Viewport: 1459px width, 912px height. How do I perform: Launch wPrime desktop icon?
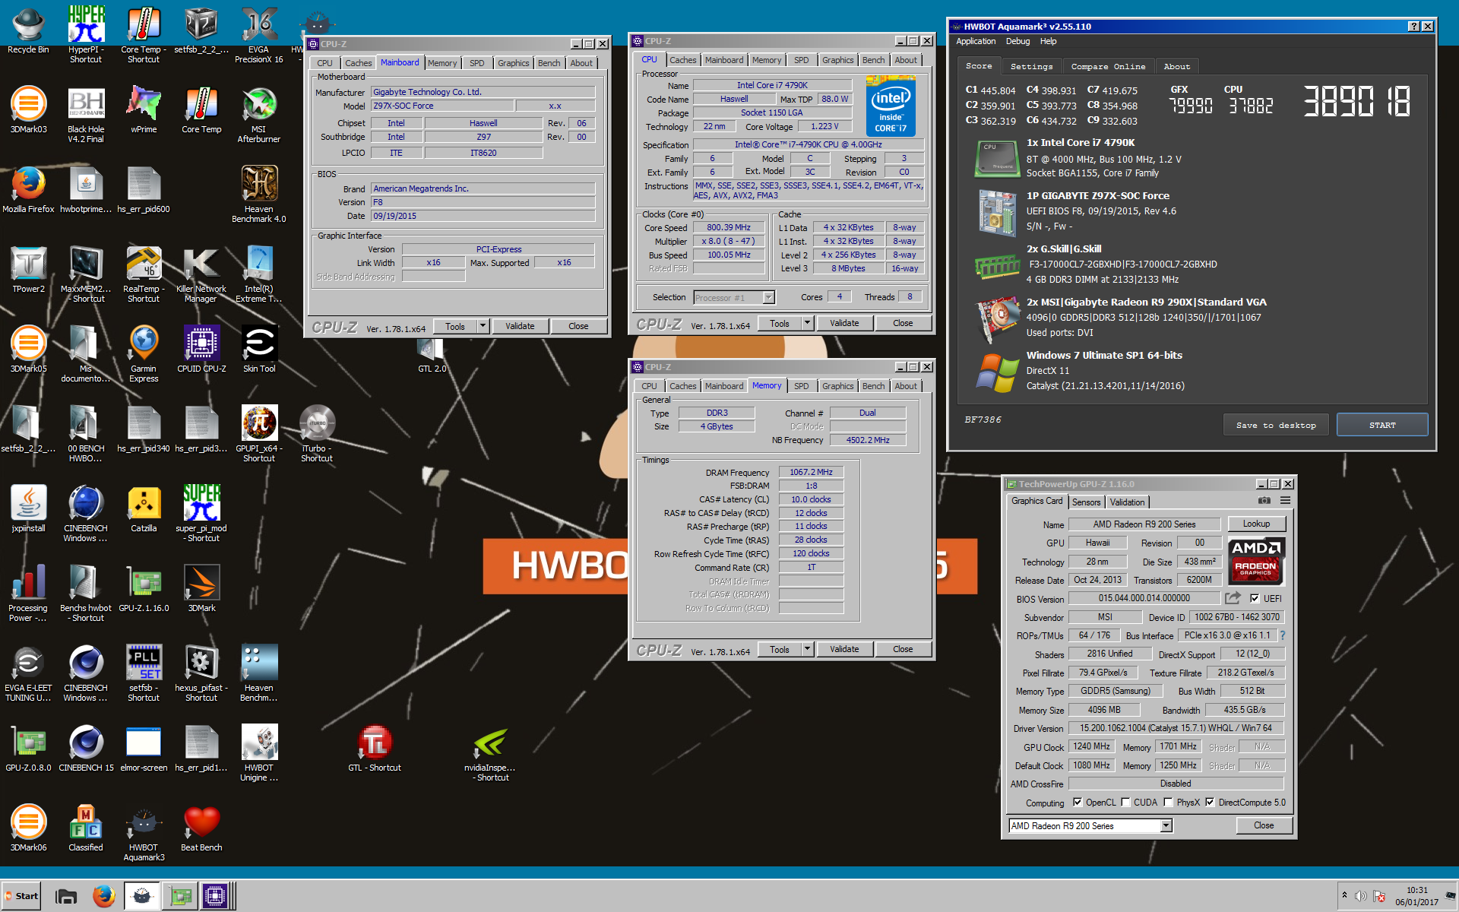click(144, 110)
